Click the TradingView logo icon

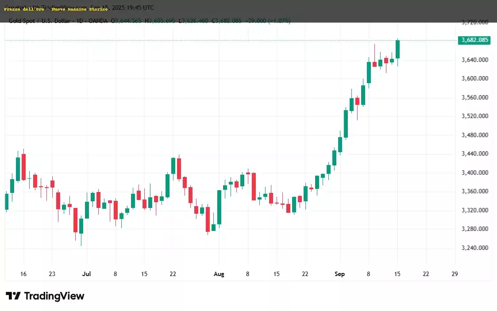(x=13, y=296)
